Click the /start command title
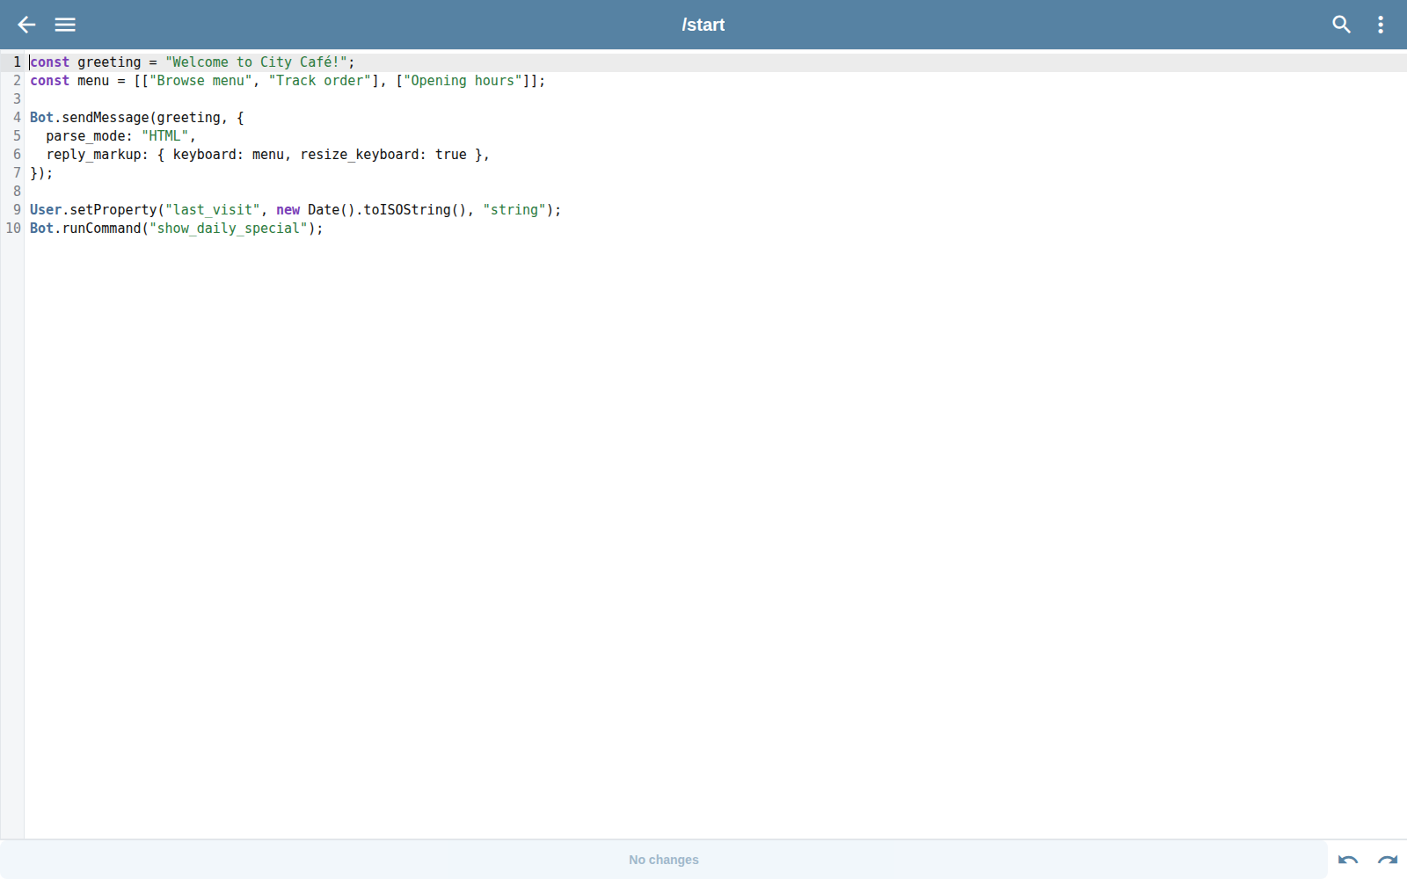The image size is (1407, 879). [703, 25]
